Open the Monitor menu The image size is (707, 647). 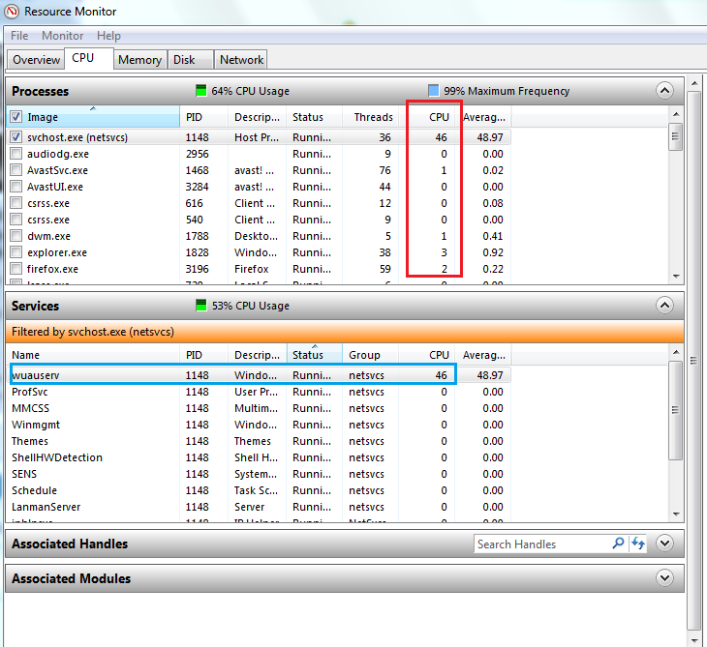pos(63,36)
